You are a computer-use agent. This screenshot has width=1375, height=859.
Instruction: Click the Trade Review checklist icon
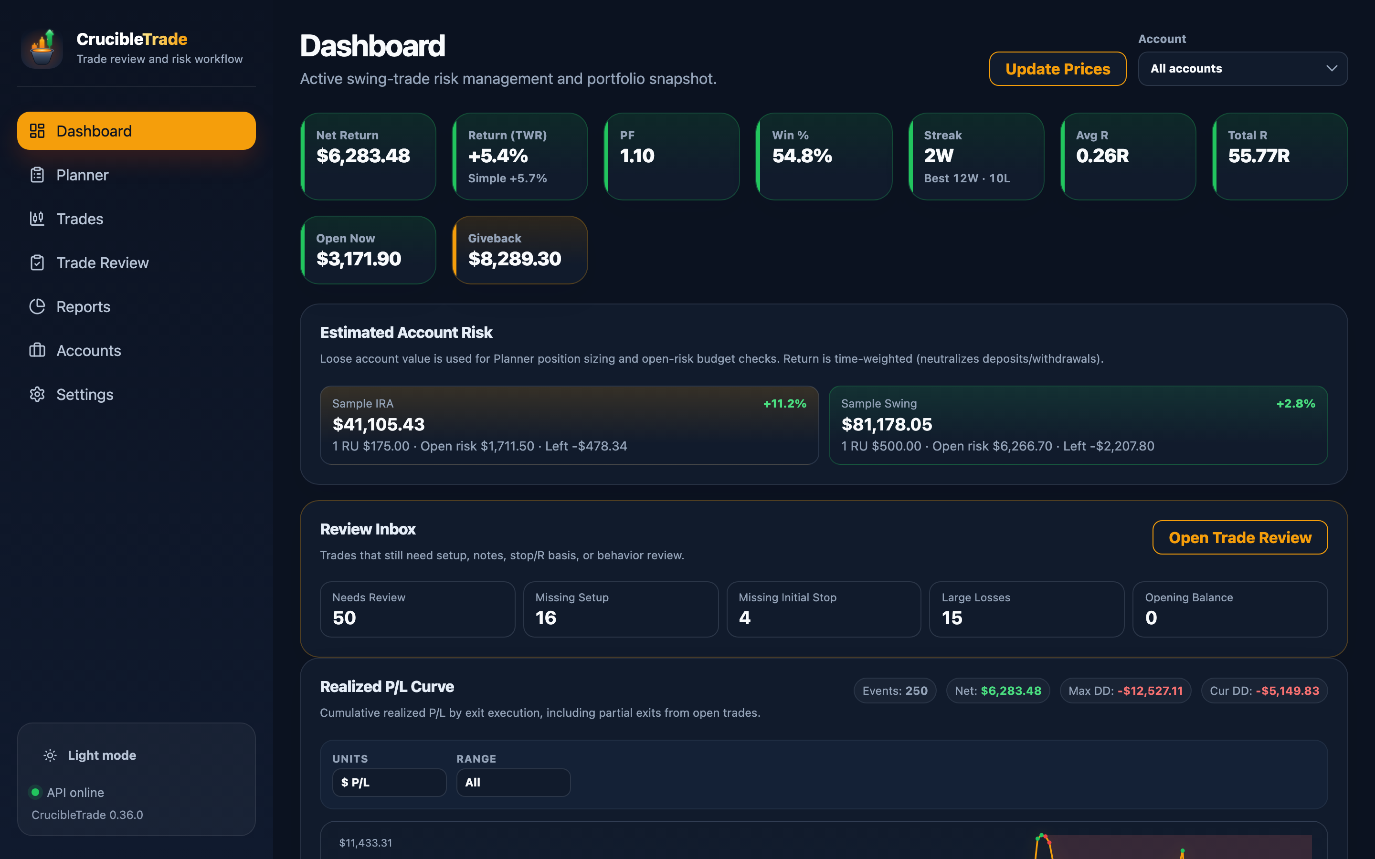[x=37, y=262]
